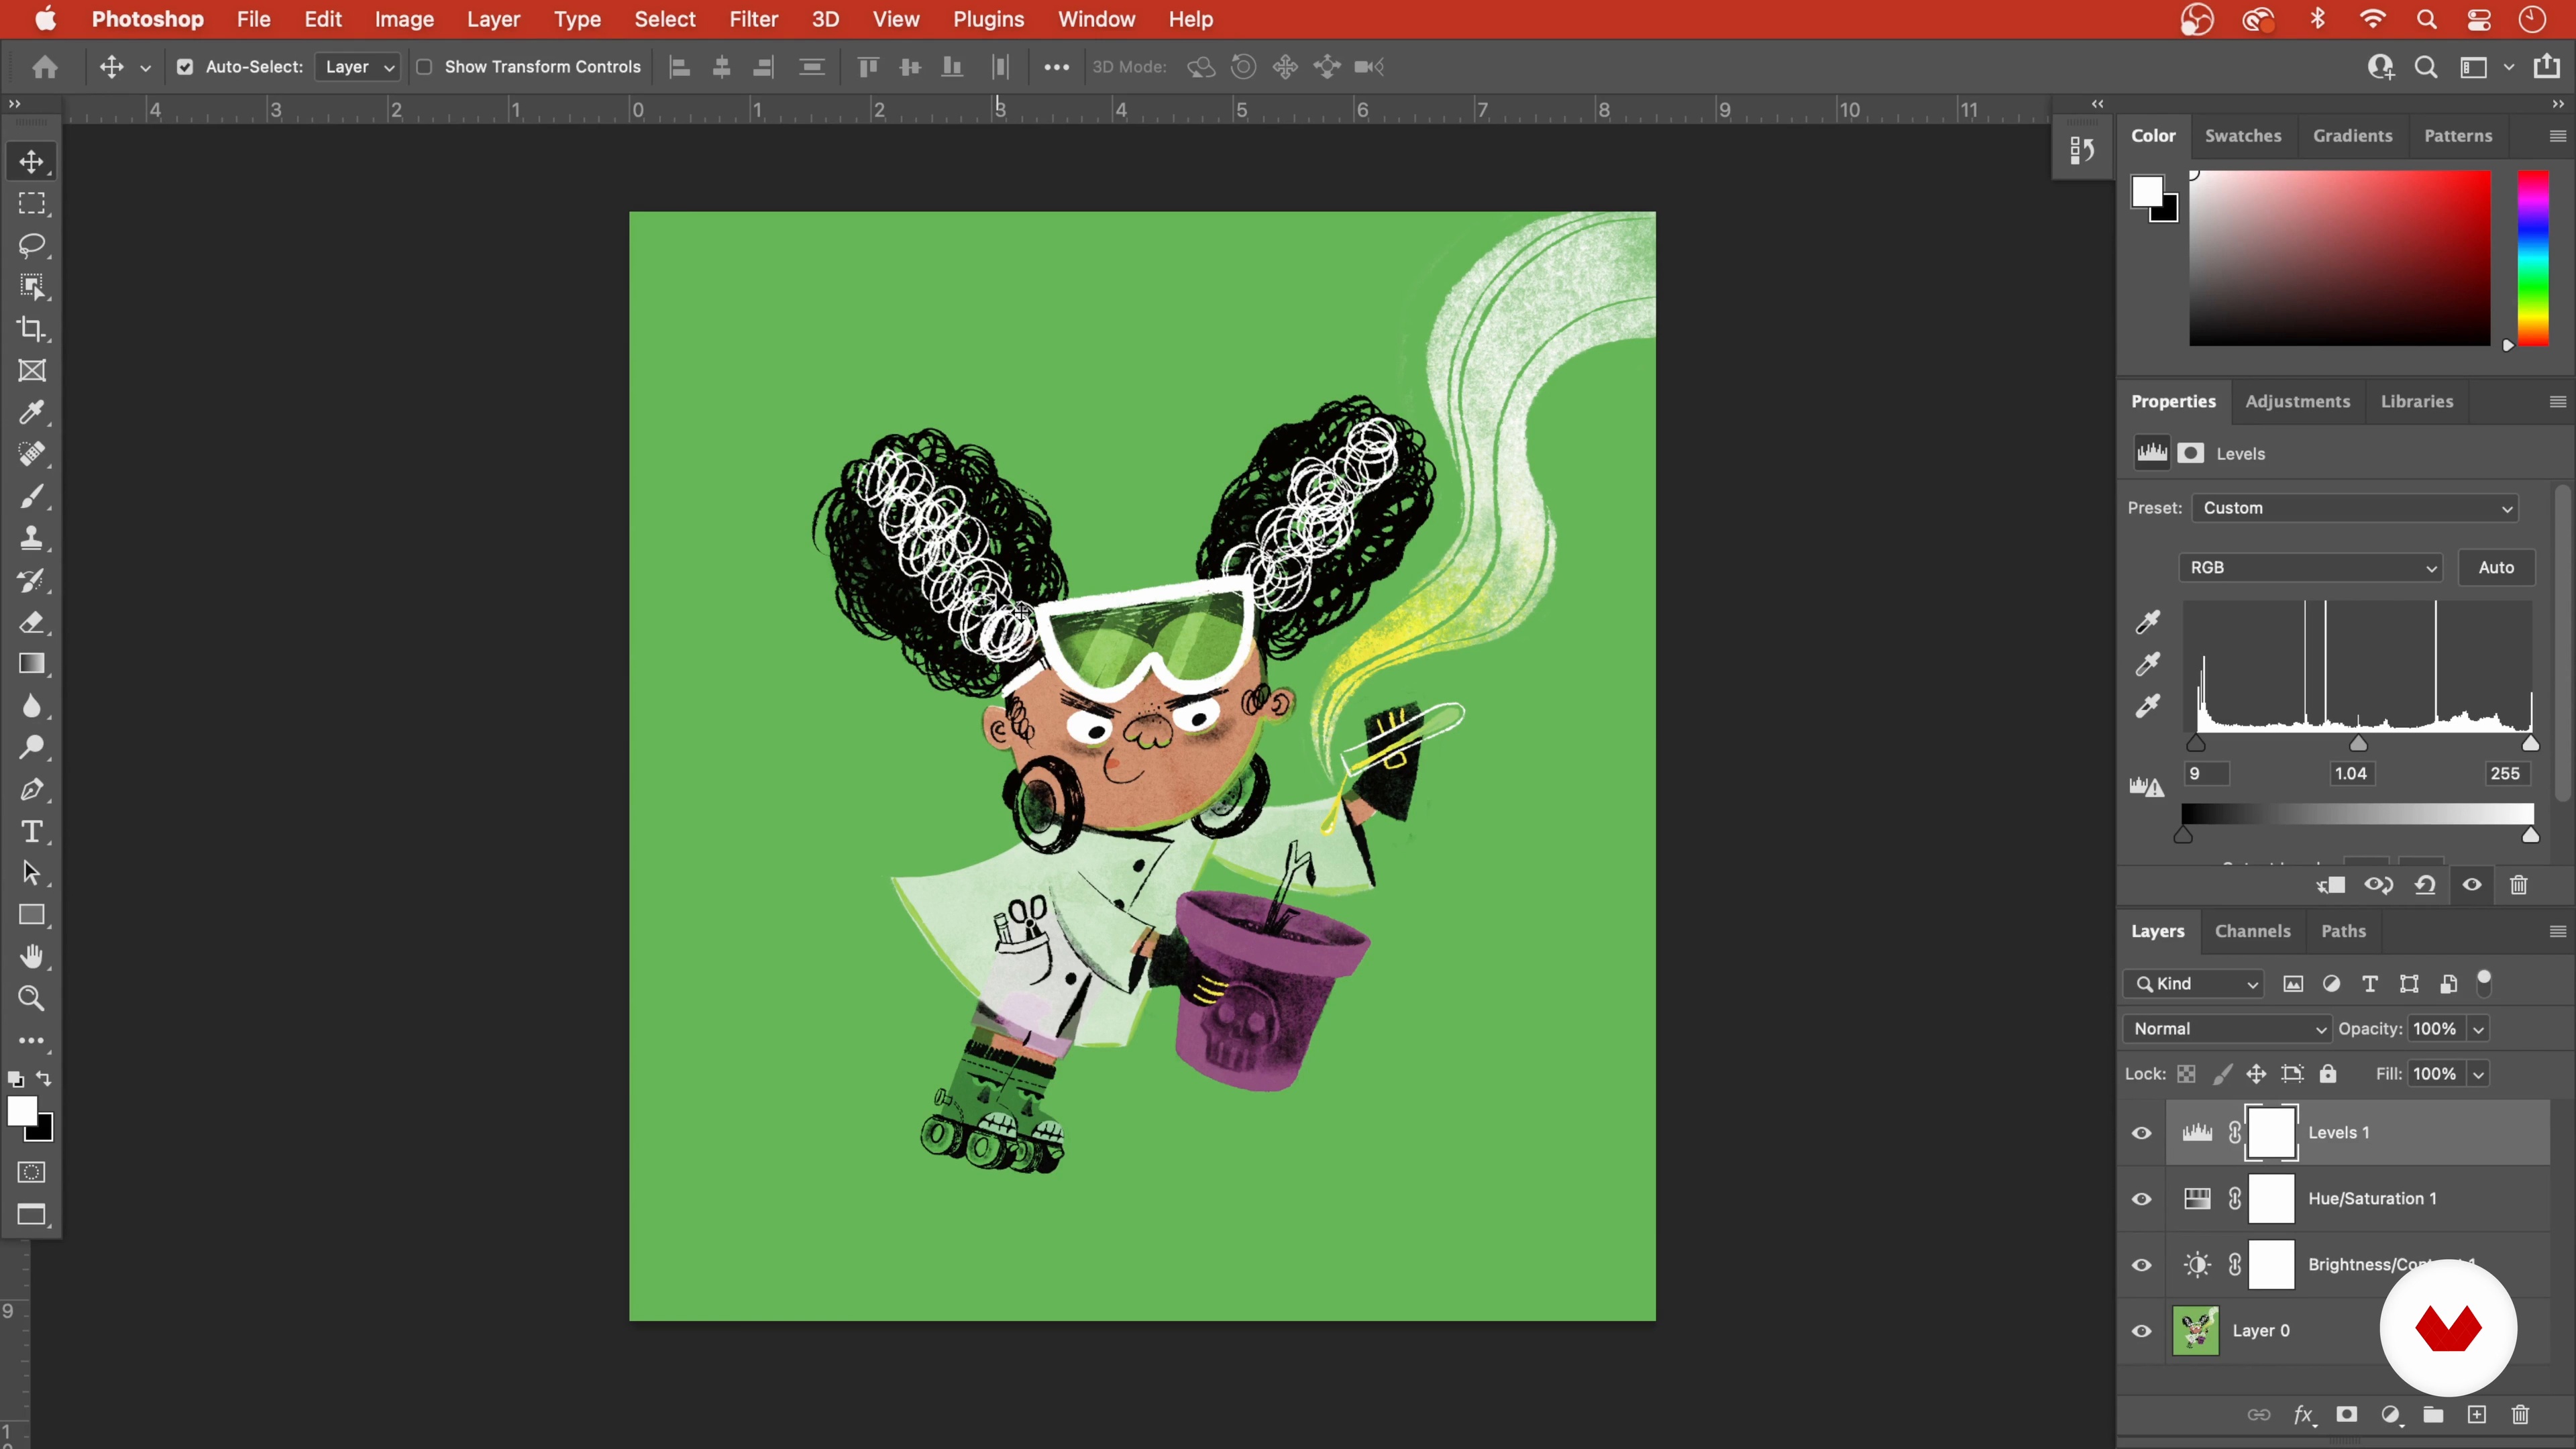The height and width of the screenshot is (1449, 2576).
Task: Select the Gradient tool
Action: pyautogui.click(x=32, y=665)
